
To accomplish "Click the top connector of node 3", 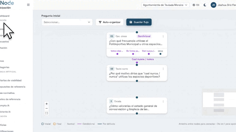I will tap(137, 97).
